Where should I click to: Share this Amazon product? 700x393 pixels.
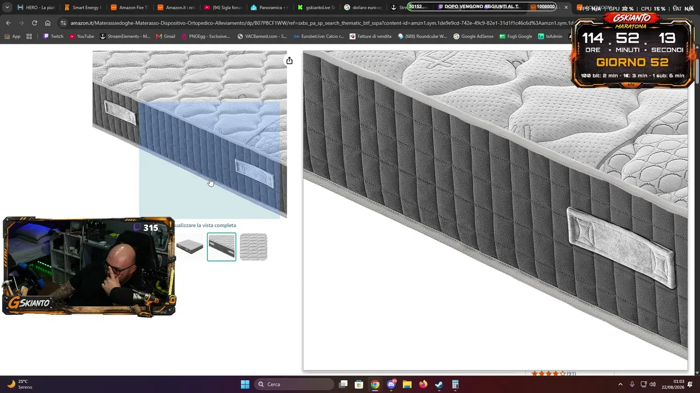(289, 61)
